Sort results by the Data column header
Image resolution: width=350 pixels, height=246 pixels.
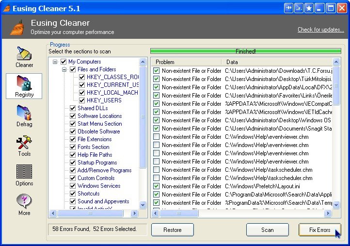(x=277, y=62)
